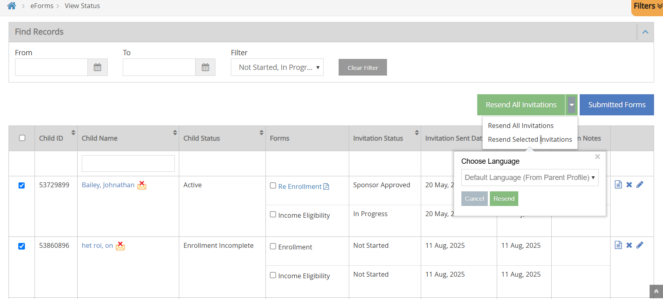
Task: Open notes document icon for Bailey, Johnathan
Action: (618, 184)
